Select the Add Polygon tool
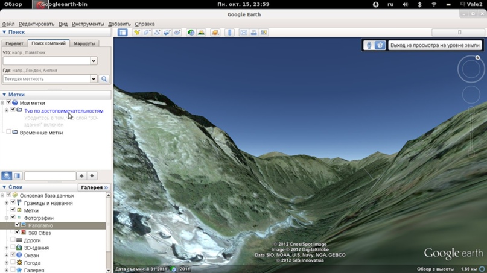The width and height of the screenshot is (487, 273). tap(147, 33)
